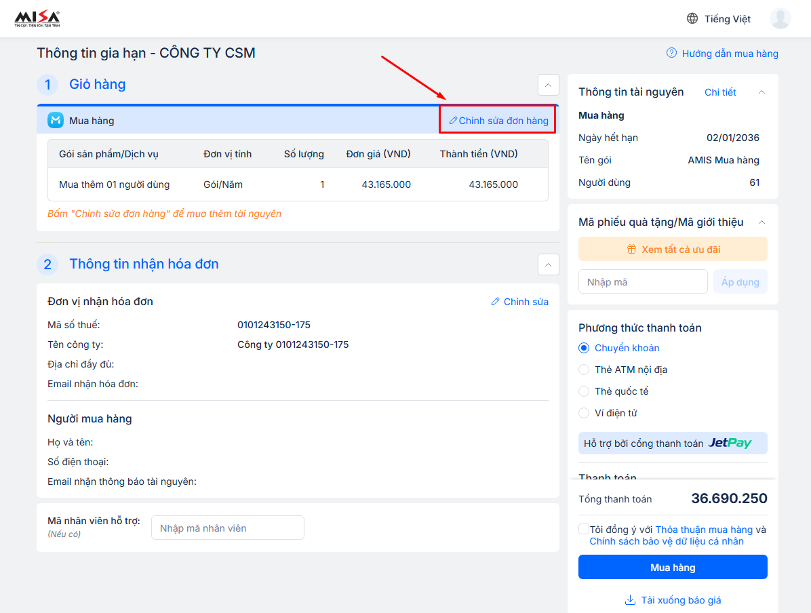Collapse the Giỏ hàng section
The image size is (811, 613).
(548, 85)
